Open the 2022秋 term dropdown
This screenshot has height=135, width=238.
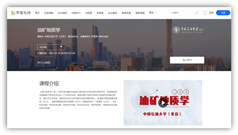click(51, 47)
